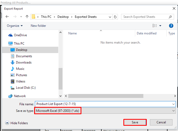
Task: Click the Back navigation arrow
Action: 7,17
